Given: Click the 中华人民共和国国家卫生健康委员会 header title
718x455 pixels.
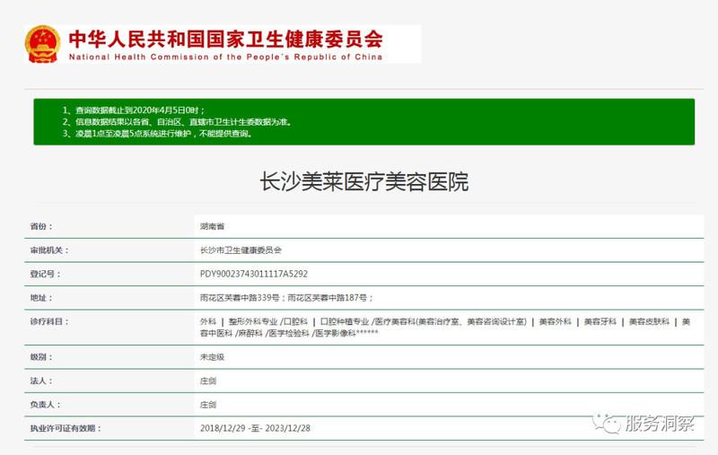Looking at the screenshot, I should coord(225,39).
